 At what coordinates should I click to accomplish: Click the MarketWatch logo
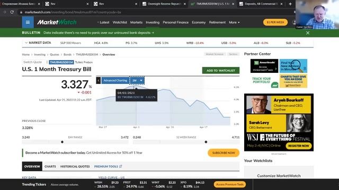[57, 22]
